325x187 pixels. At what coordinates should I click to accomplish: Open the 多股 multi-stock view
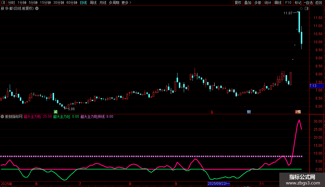(258, 3)
